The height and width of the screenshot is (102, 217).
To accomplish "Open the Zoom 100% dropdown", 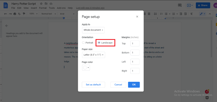I will coord(33,14).
